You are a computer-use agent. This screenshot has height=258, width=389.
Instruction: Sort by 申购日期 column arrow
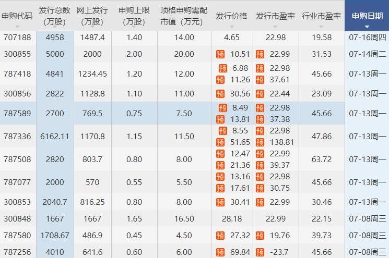point(367,27)
